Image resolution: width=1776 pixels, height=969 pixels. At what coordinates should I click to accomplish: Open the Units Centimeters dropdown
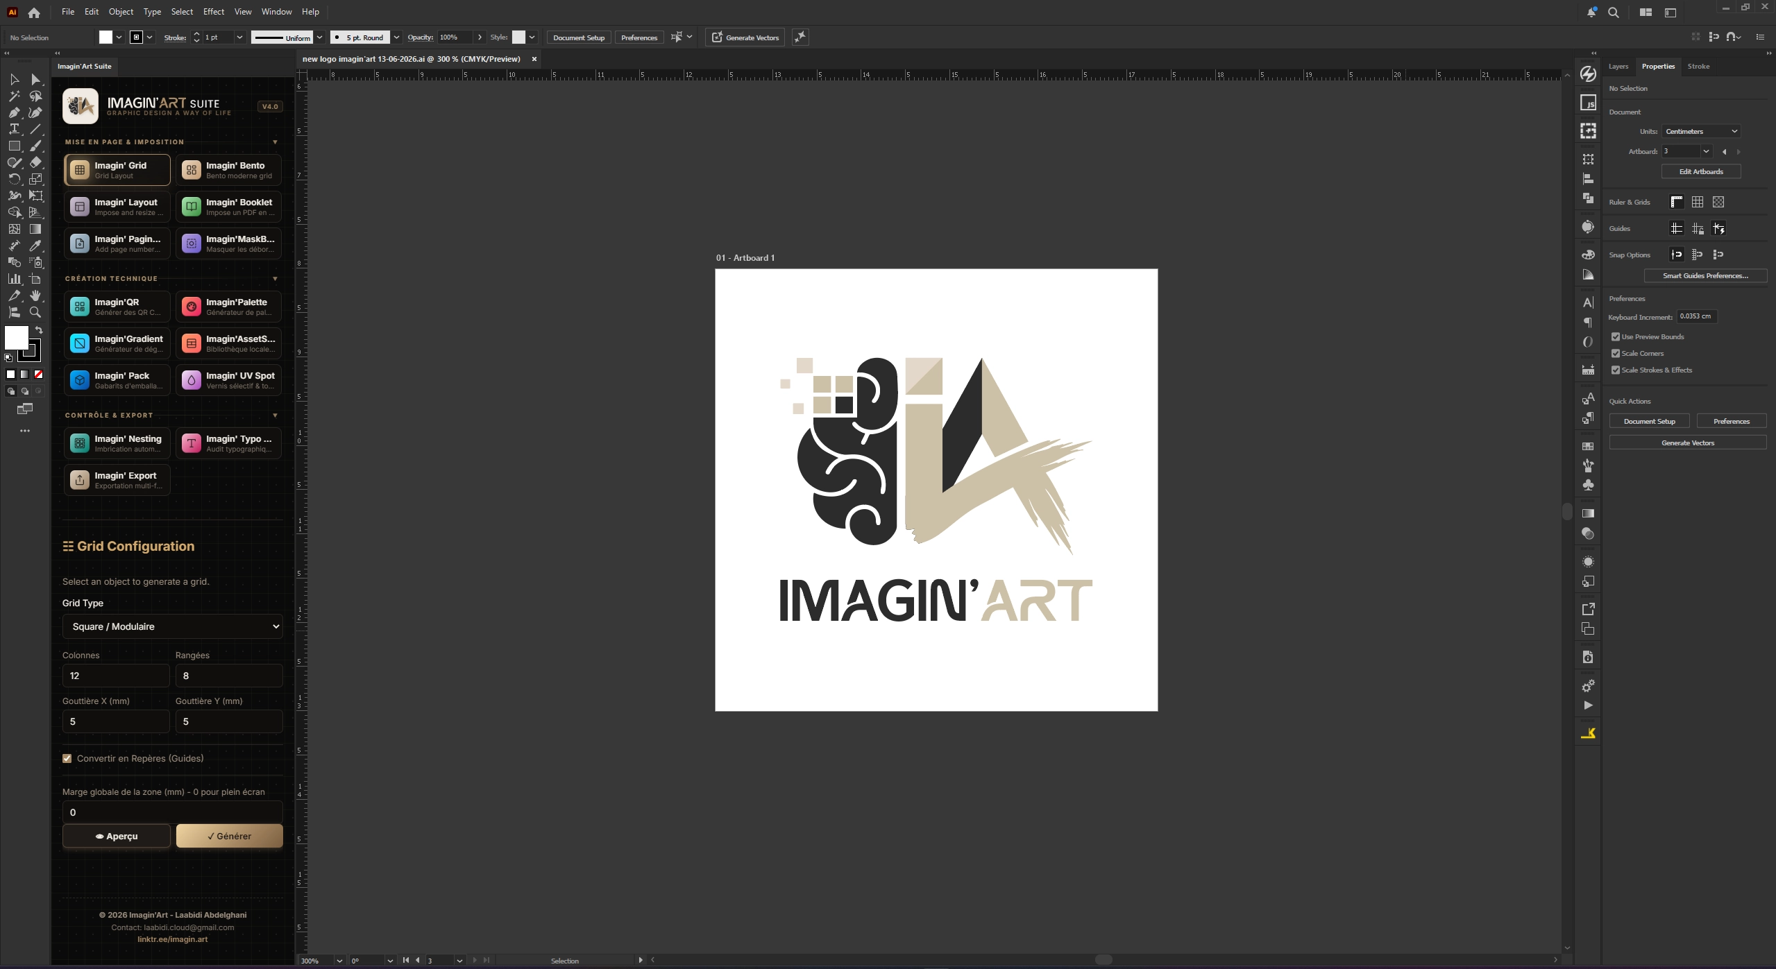click(1701, 132)
